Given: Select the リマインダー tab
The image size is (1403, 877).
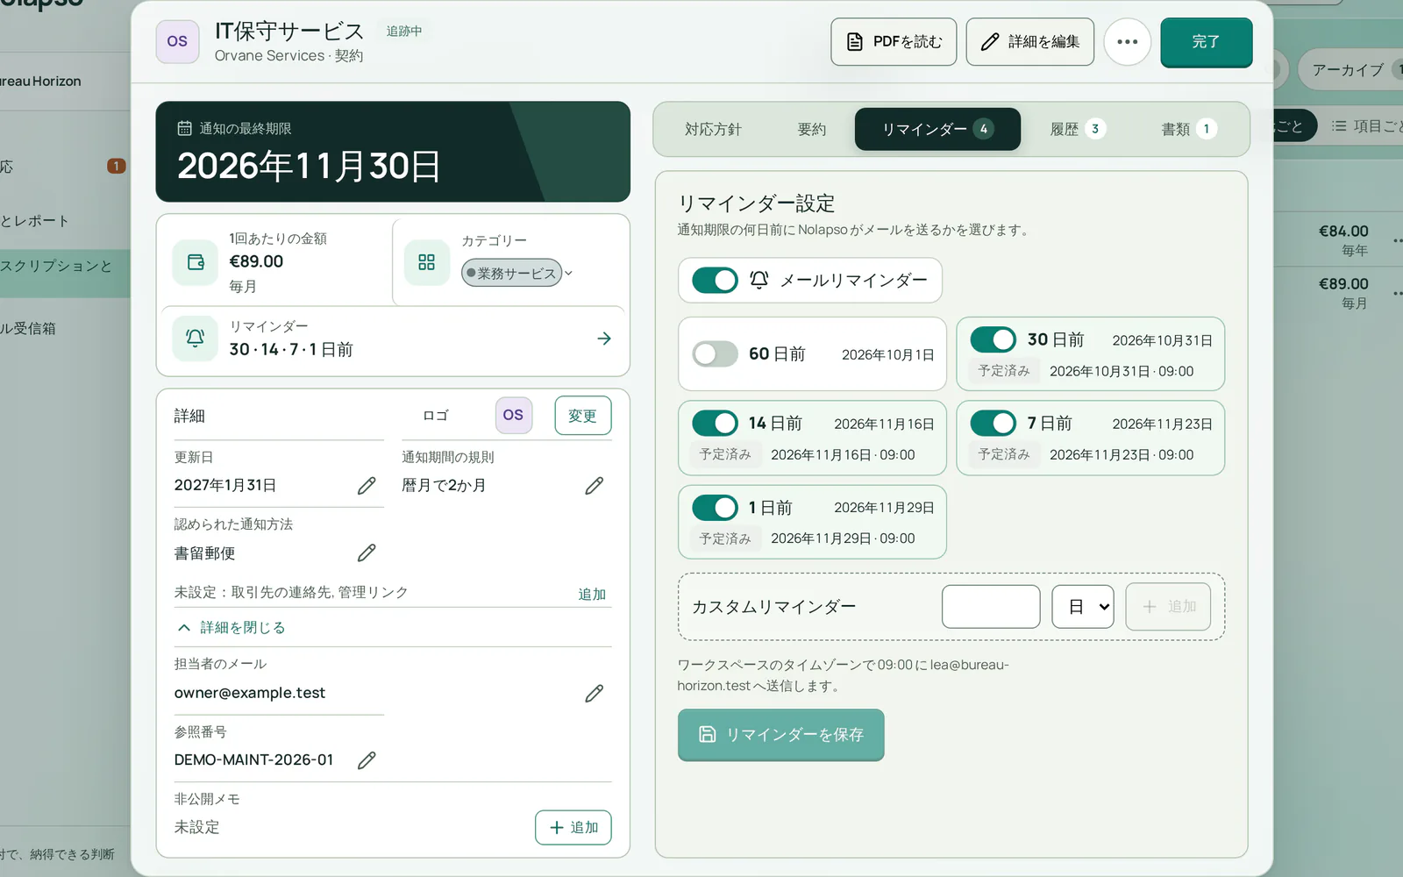Looking at the screenshot, I should [937, 129].
